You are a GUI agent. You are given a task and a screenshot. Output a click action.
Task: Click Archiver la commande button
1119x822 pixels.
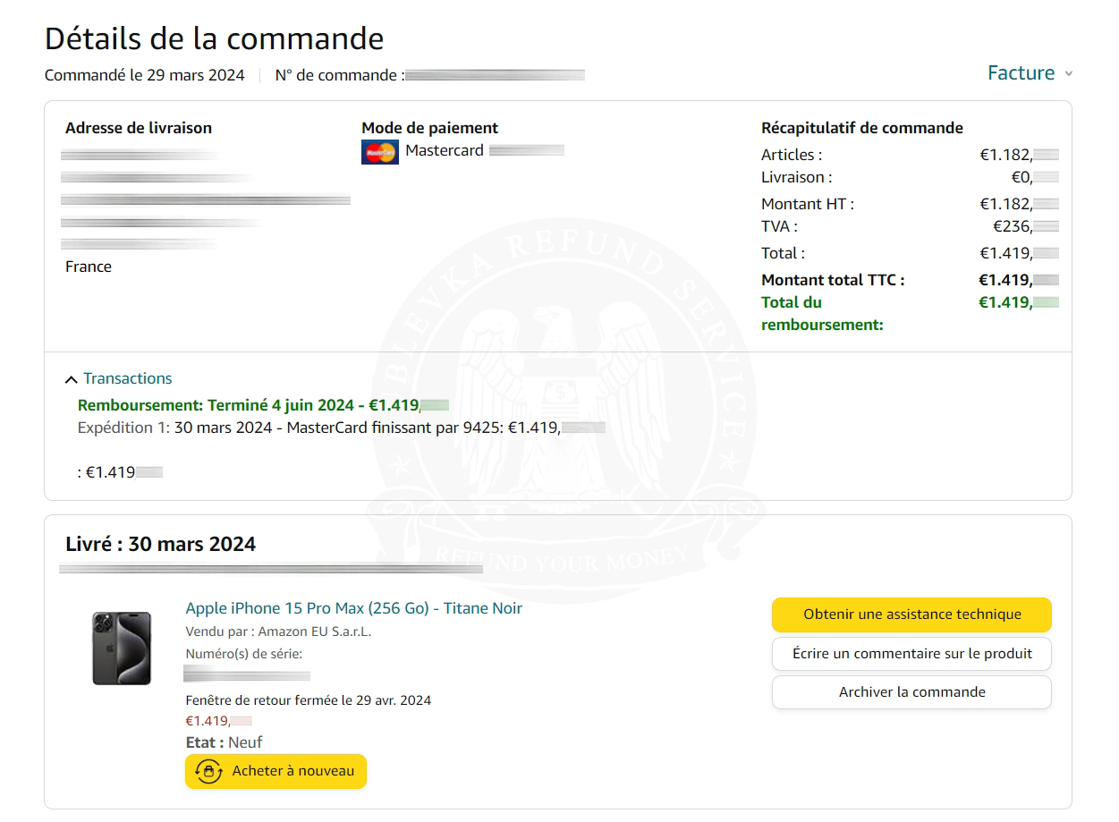click(x=911, y=692)
